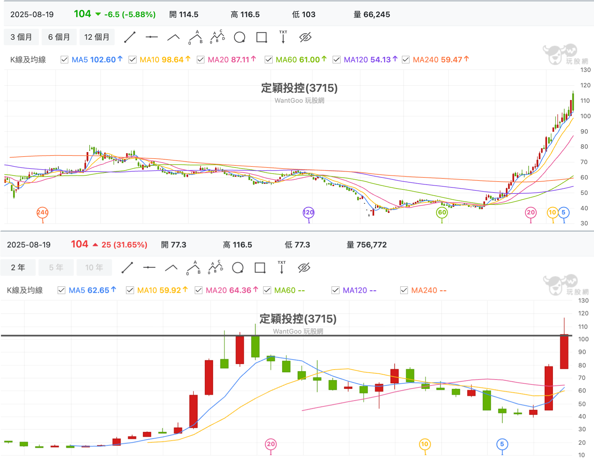The image size is (594, 459).
Task: Select the rectangle drawing tool in lower toolbar
Action: (x=260, y=268)
